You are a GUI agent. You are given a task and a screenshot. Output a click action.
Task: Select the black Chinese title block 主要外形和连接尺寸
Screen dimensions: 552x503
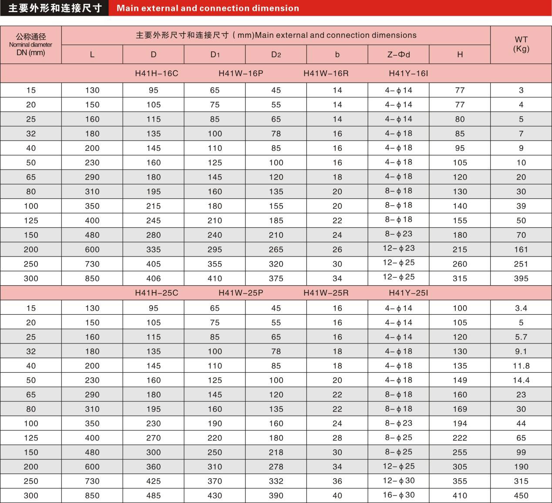54,8
